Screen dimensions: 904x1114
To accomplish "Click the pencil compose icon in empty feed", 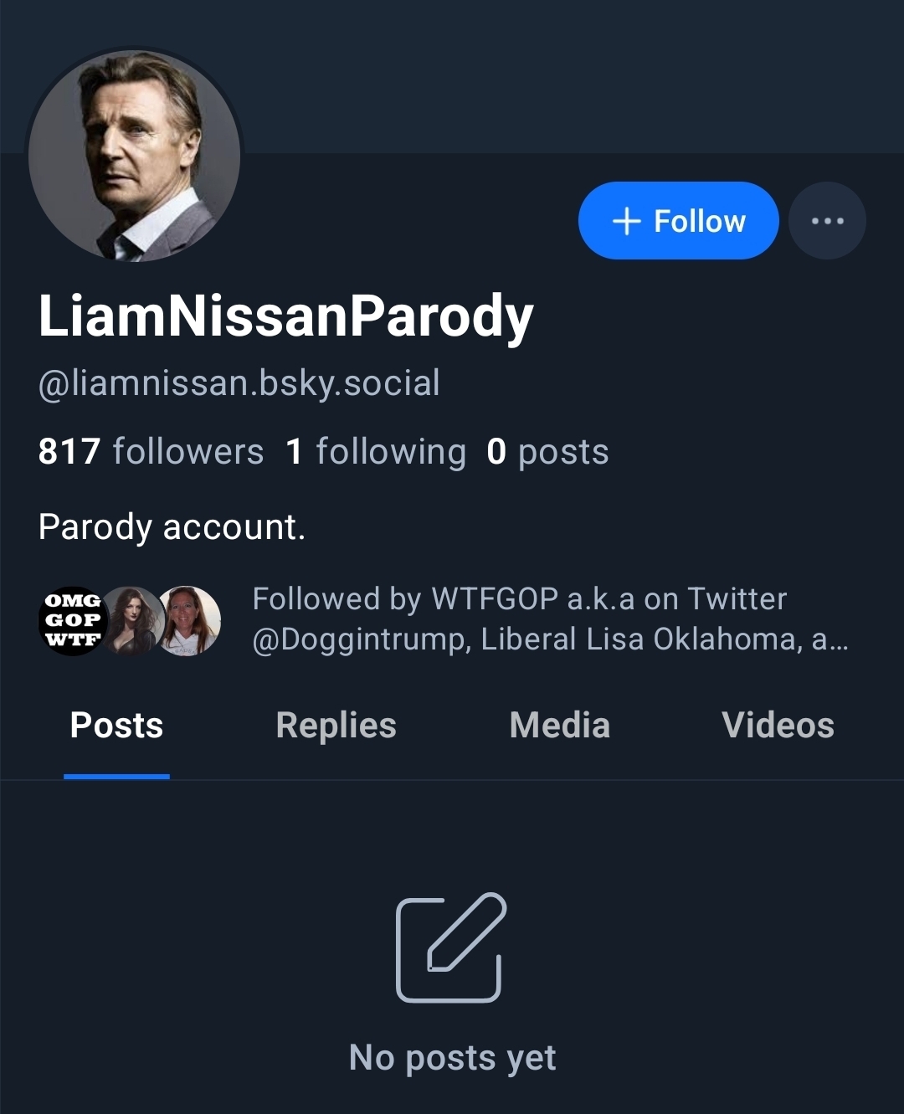I will tap(451, 947).
